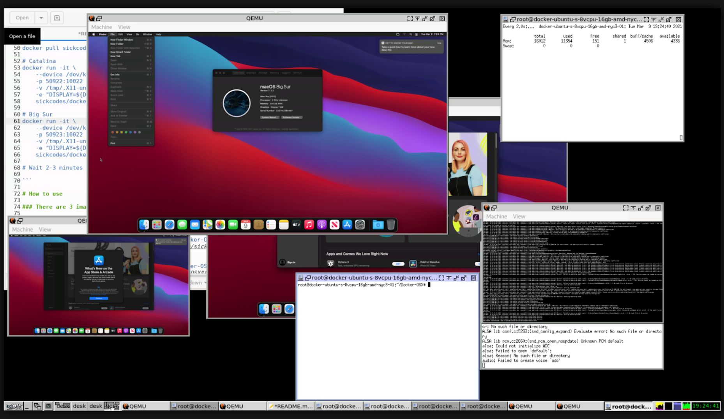Open the View menu in the large QEMU window
724x419 pixels.
click(124, 27)
